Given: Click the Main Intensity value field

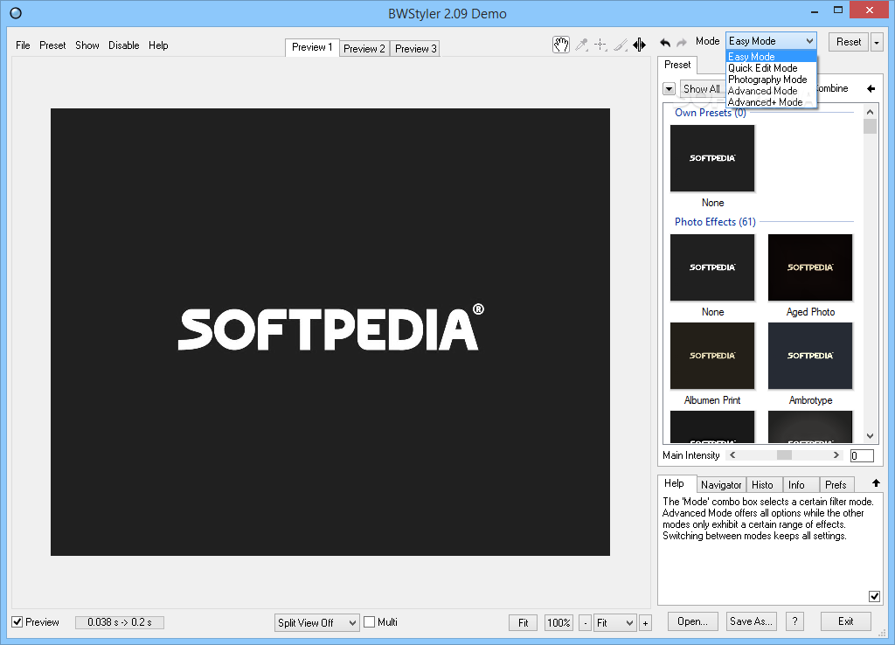Looking at the screenshot, I should (x=862, y=455).
